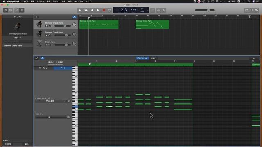The height and width of the screenshot is (147, 262).
Task: Open the GarageBand application menu
Action: click(x=13, y=2)
